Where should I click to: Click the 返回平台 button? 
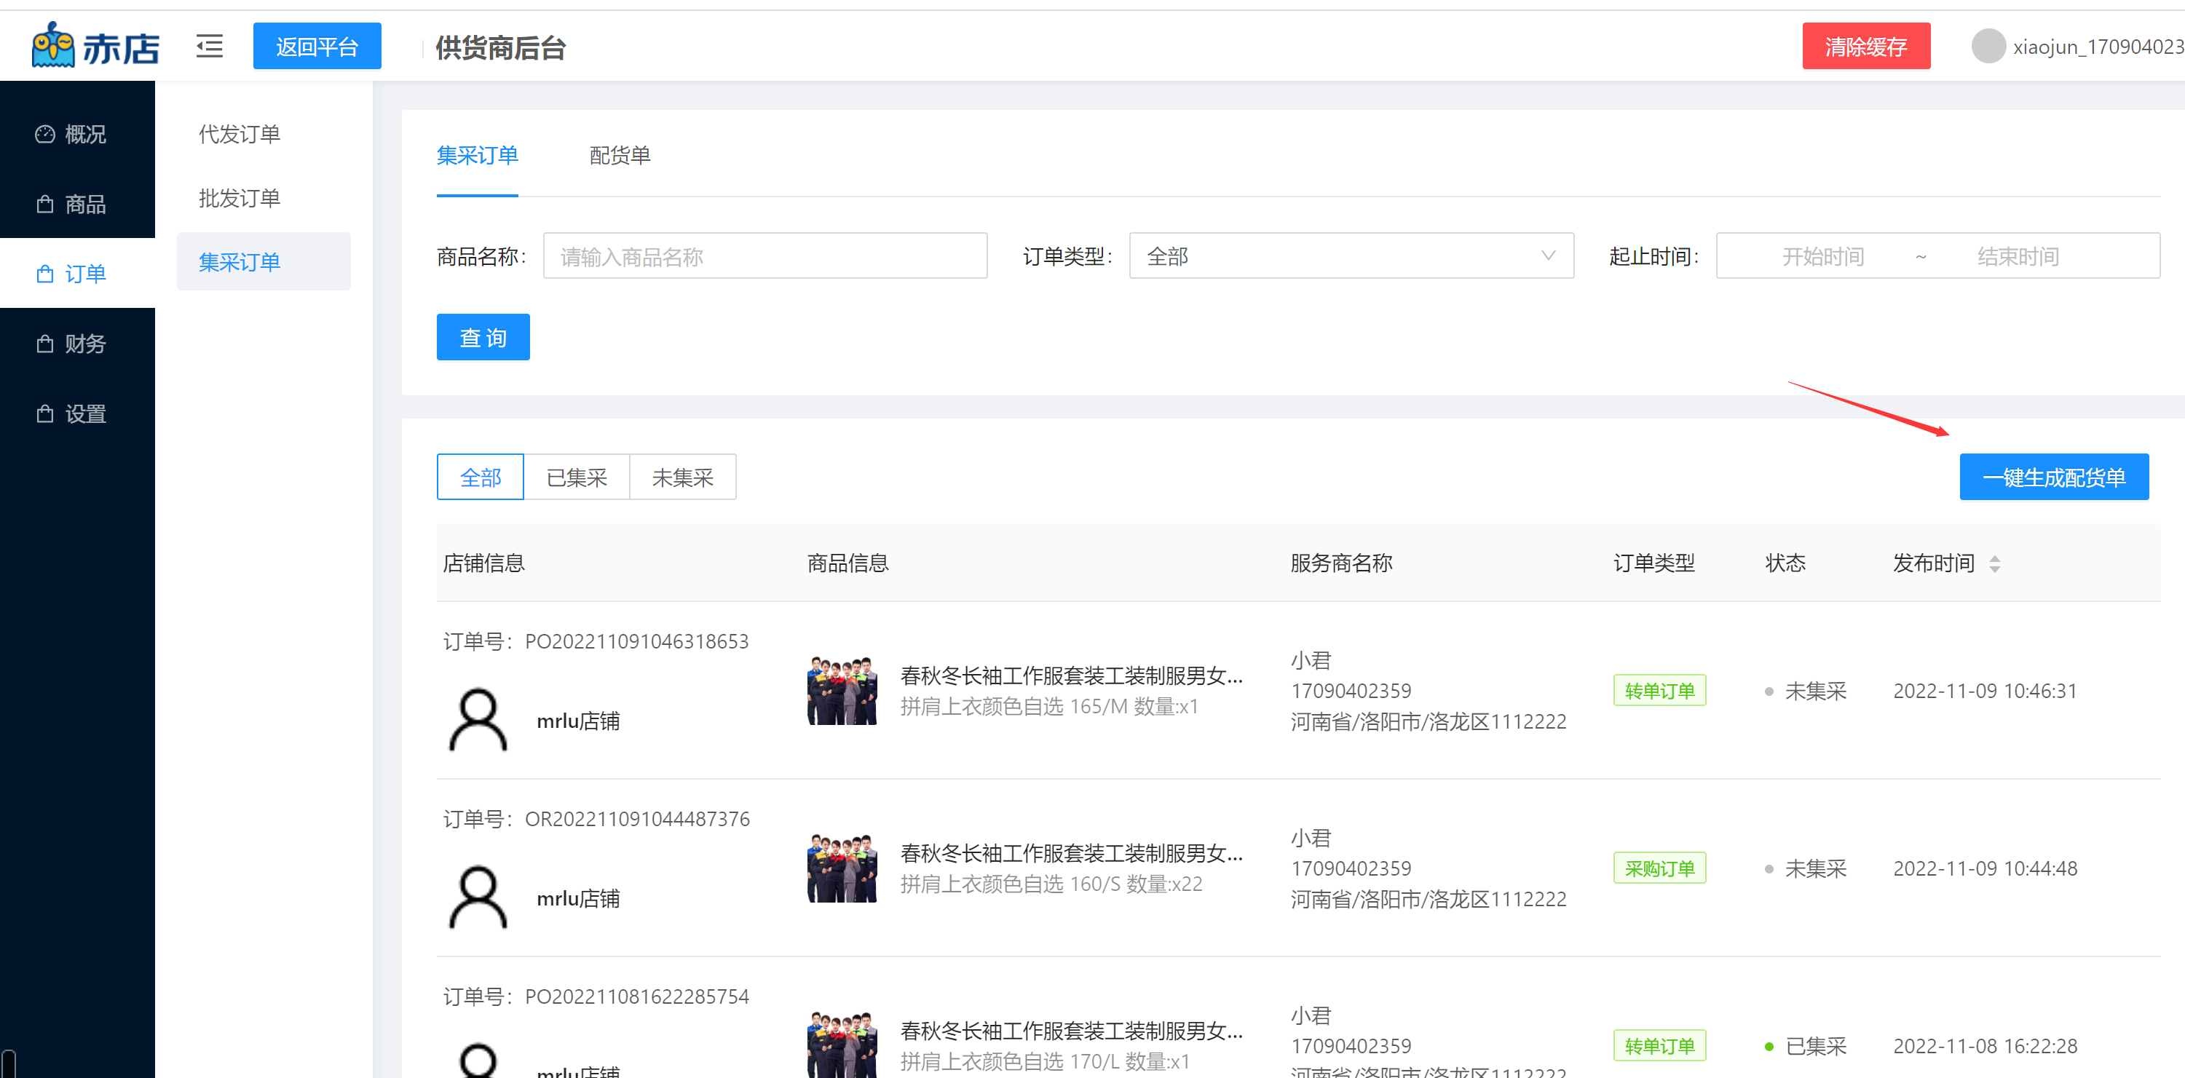coord(317,46)
